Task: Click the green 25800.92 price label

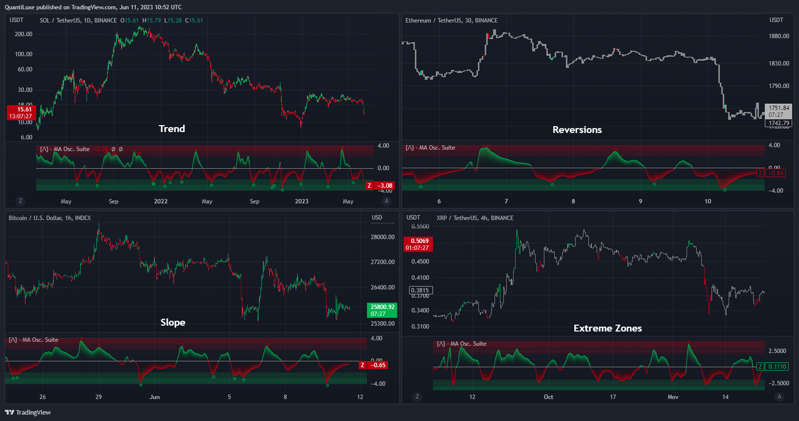Action: [x=382, y=310]
